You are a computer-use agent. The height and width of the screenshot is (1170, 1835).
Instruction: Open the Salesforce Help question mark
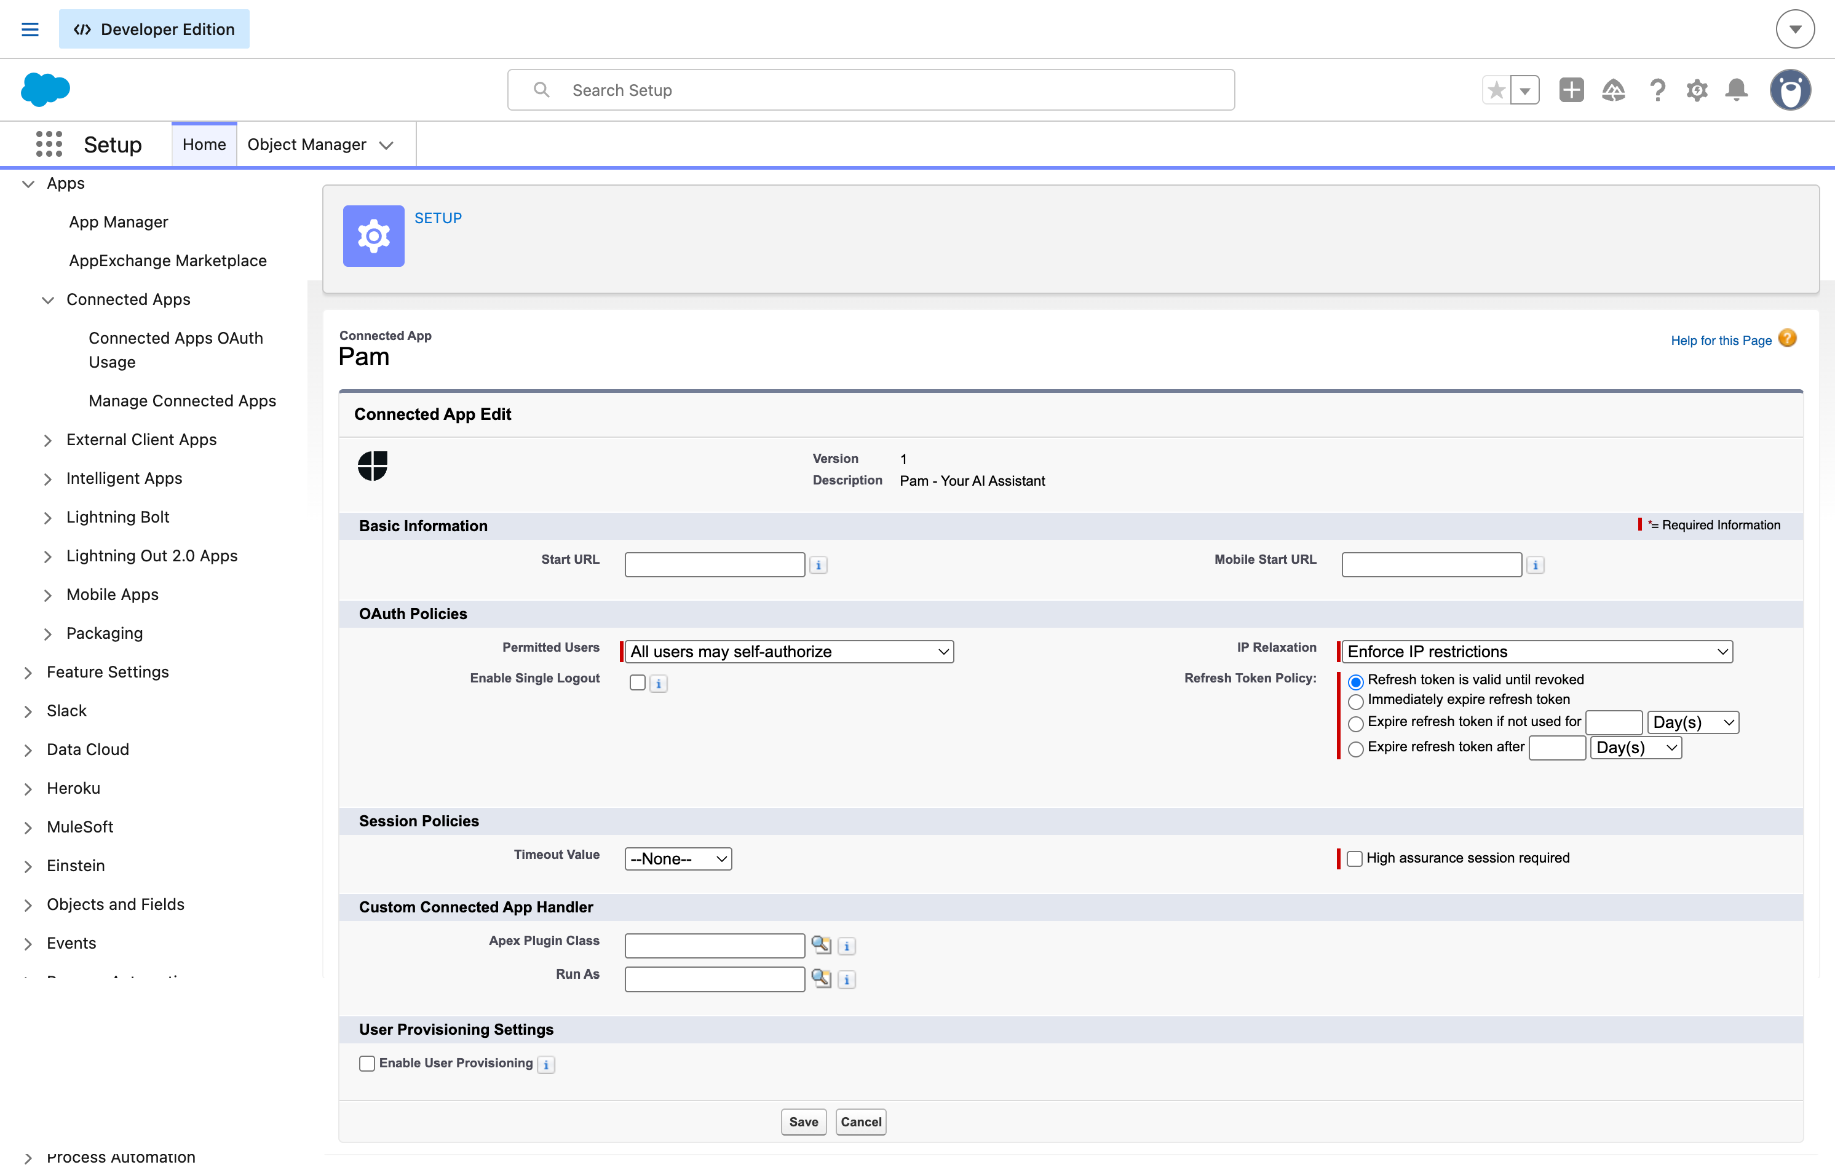1657,90
